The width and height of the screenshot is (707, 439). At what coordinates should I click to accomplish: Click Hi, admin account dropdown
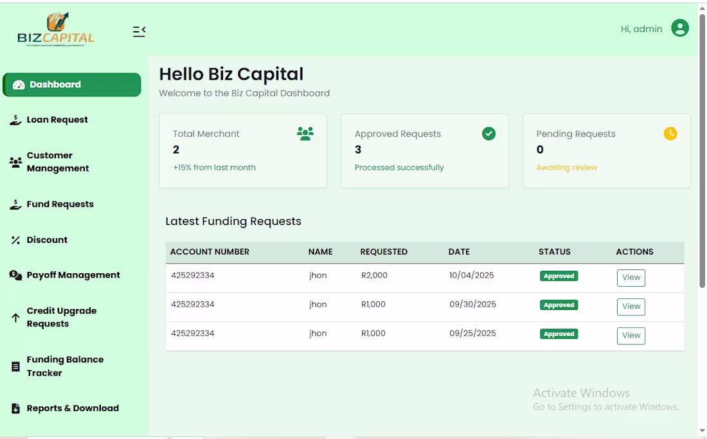641,28
